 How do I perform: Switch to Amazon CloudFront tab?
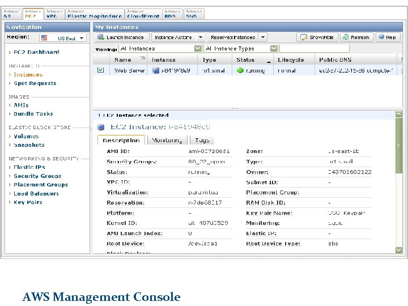click(143, 14)
